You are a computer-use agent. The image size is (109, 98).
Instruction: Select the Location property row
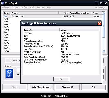click(x=62, y=33)
